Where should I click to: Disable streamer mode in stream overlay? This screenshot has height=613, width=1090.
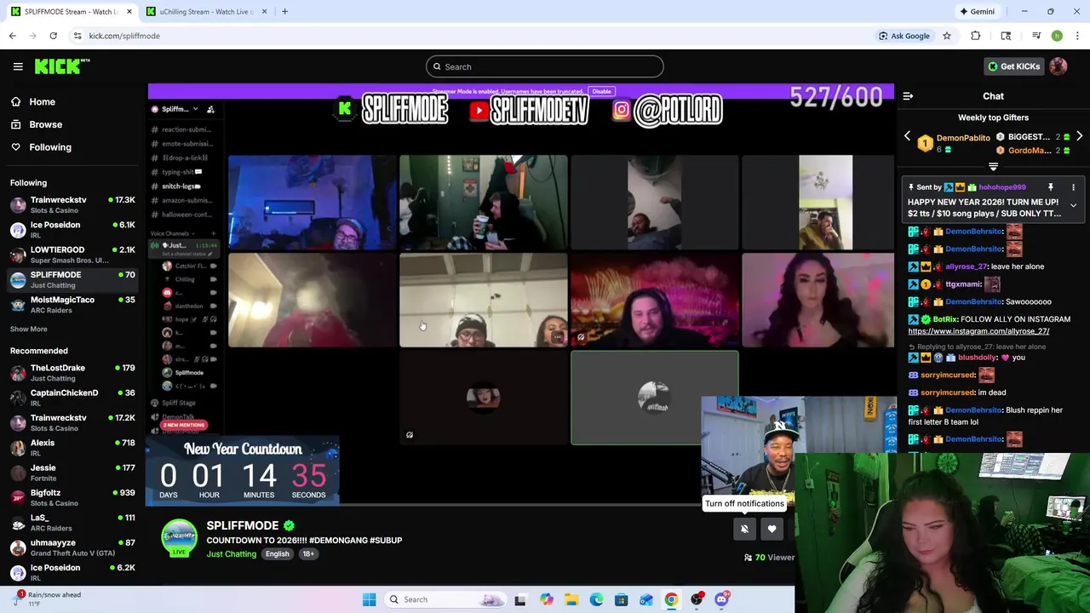click(601, 91)
